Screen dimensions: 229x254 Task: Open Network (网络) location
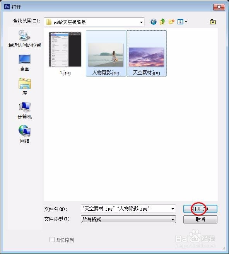[25, 134]
